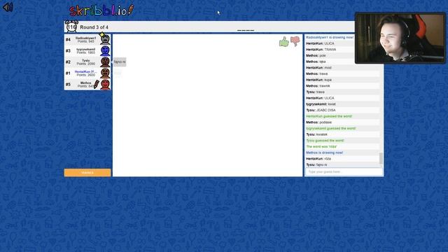The image size is (448, 252).
Task: Click the drawing pencil icon beside Methos
Action: tap(97, 84)
